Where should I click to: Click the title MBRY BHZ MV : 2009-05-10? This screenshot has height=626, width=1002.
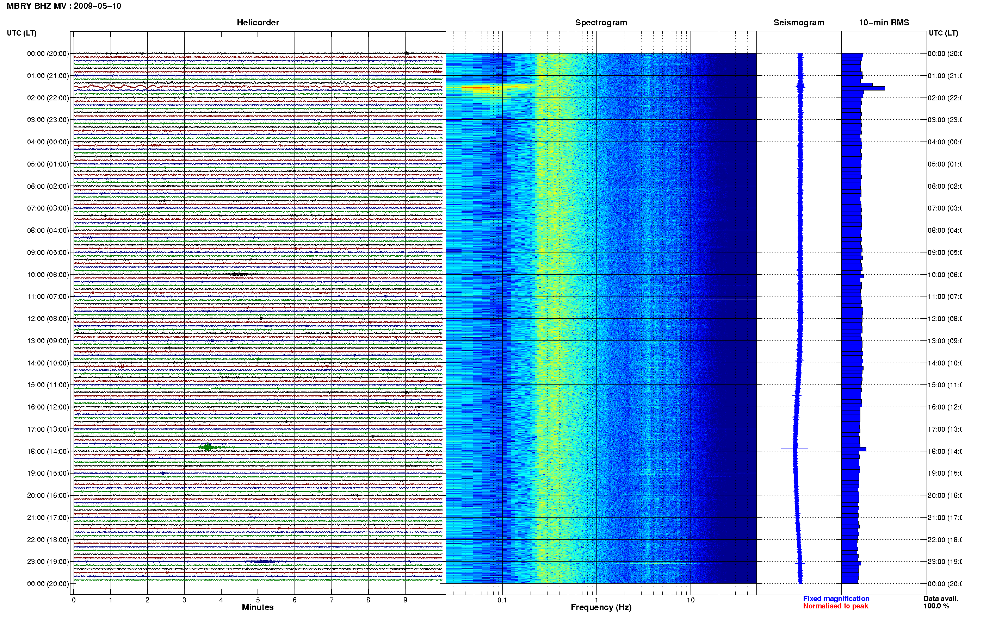64,6
